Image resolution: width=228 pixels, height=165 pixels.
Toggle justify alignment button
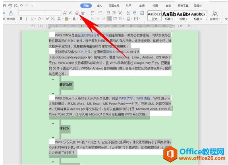click(109, 19)
